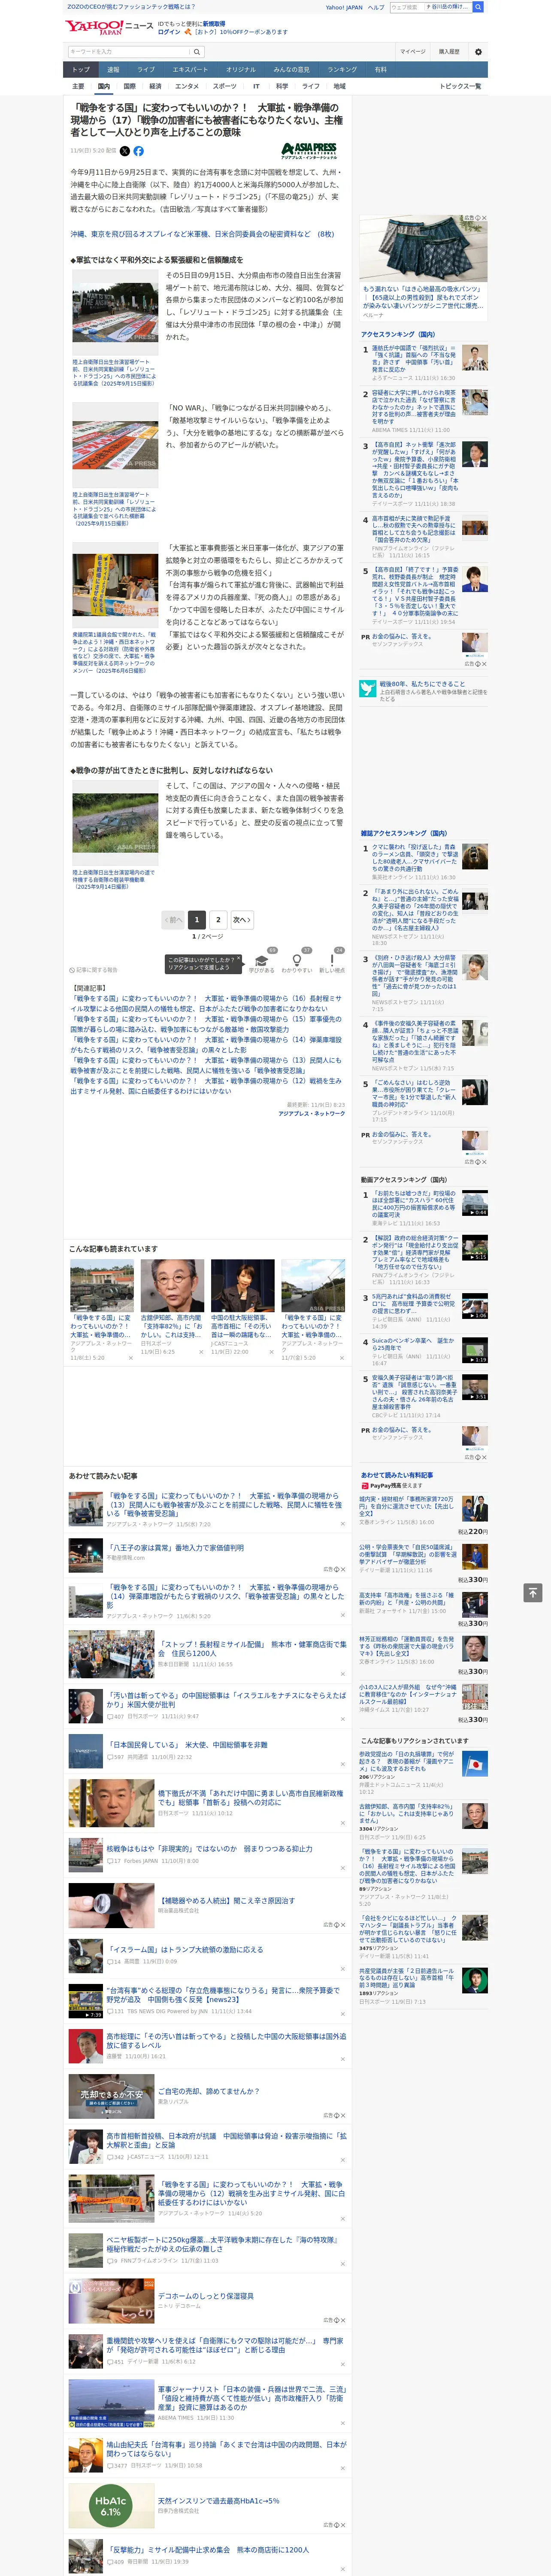Click the 次へ pagination button

tap(241, 919)
